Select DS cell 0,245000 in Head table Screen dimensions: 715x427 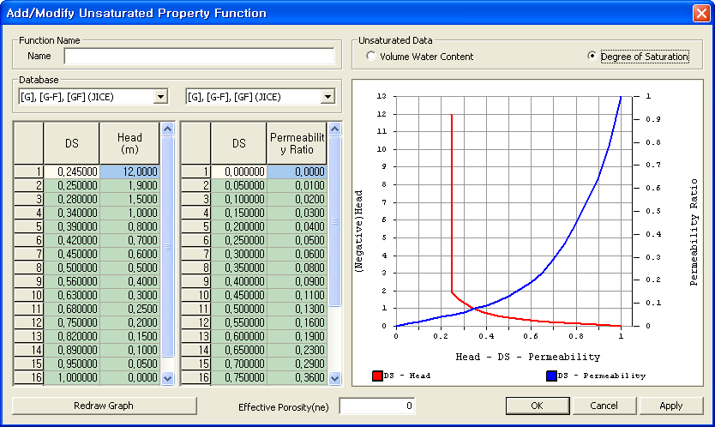[72, 171]
